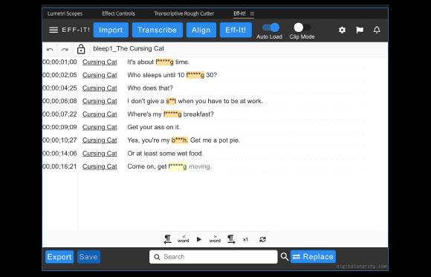The height and width of the screenshot is (277, 431).
Task: Click Cursing Cat speaker at 00;00;07;22
Action: [100, 114]
